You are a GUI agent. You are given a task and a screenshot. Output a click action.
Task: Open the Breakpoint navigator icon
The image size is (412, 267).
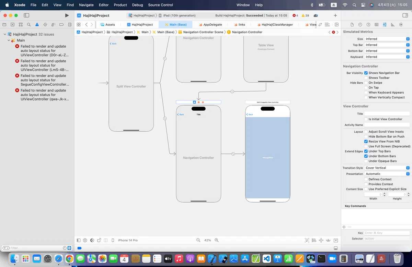61,25
